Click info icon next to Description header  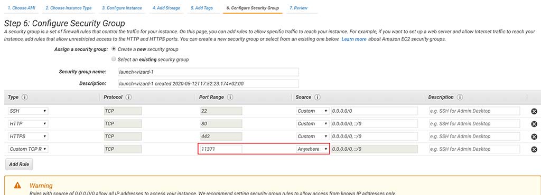[x=460, y=97]
